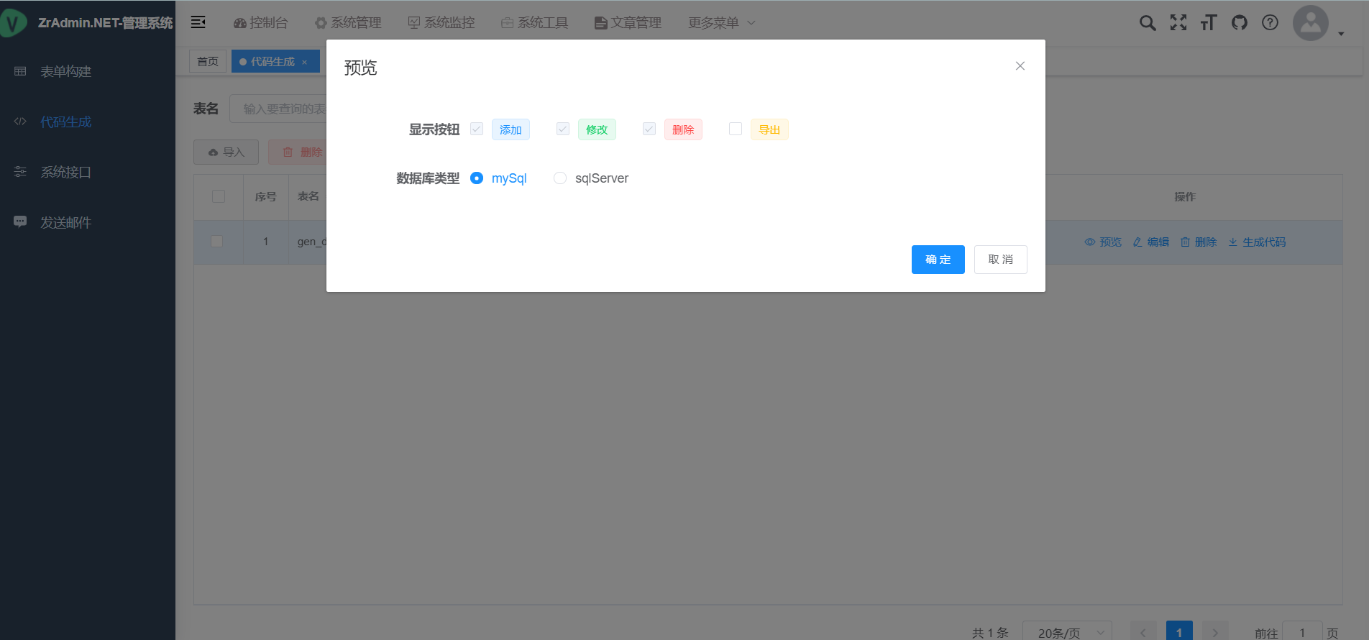Open the user avatar dropdown arrow
Screen dimensions: 1369x640
click(1341, 34)
